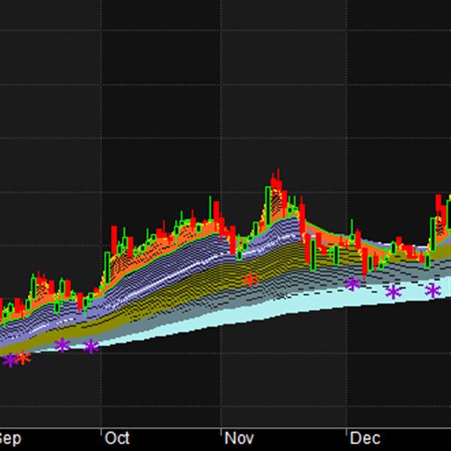This screenshot has width=451, height=451.
Task: Click the Oct label on the time axis
Action: [x=117, y=439]
